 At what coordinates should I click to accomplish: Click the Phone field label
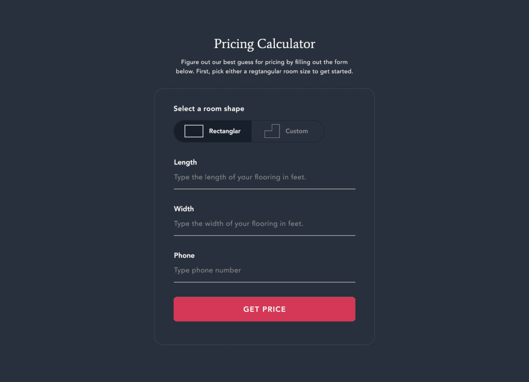pyautogui.click(x=184, y=255)
